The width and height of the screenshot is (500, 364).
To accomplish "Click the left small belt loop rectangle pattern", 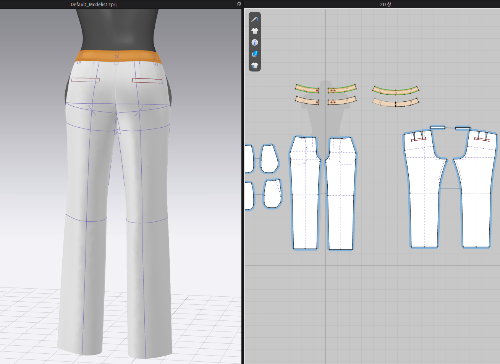I will (x=438, y=127).
